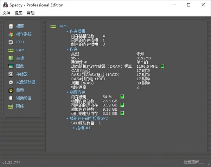
Task: Click the 音频 speaker icon
Action: click(11, 90)
